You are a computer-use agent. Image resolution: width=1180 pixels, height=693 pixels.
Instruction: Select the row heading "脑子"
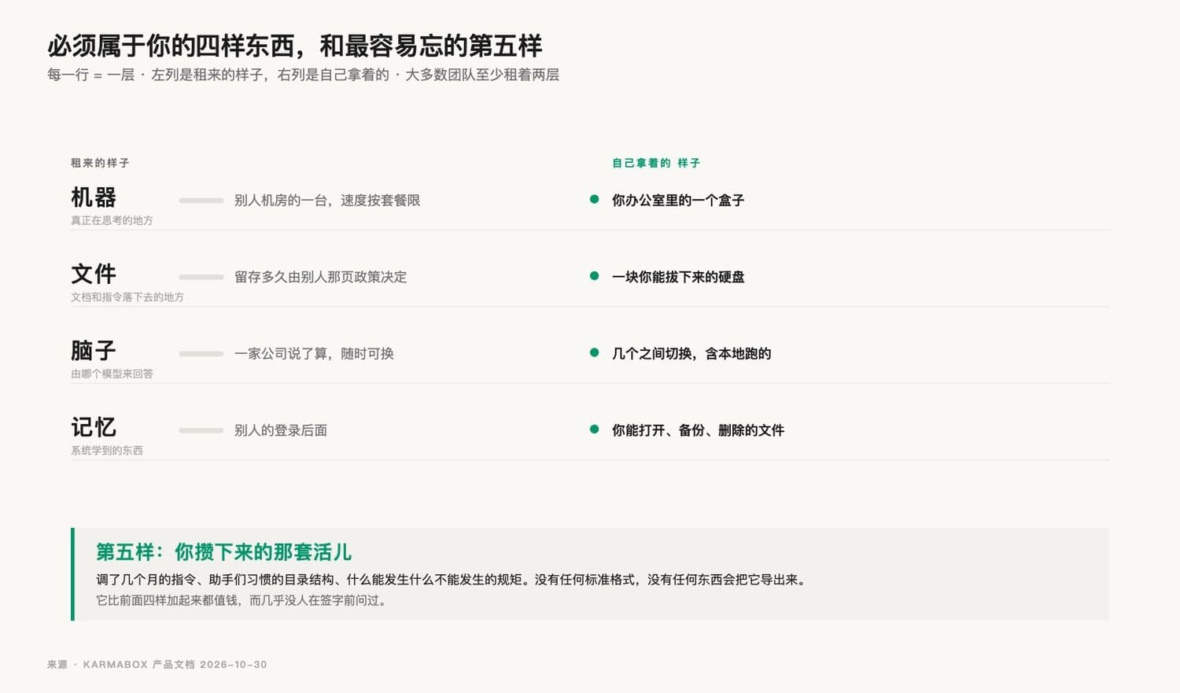pyautogui.click(x=94, y=350)
